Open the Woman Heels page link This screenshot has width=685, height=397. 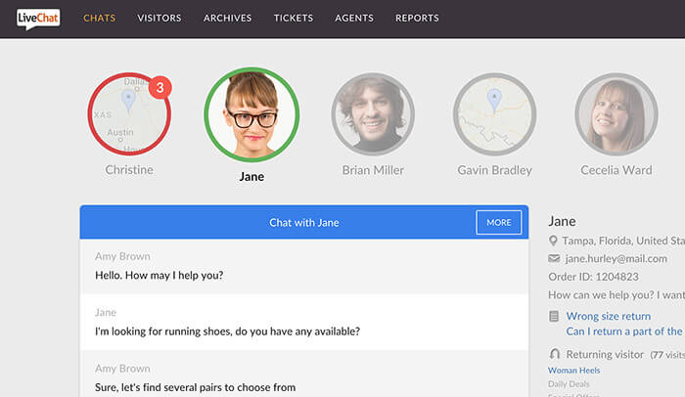pos(574,371)
